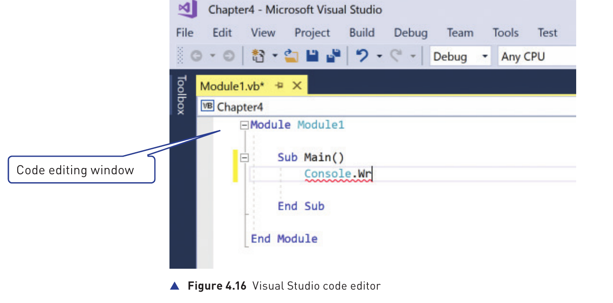
Task: Open the File menu
Action: pyautogui.click(x=185, y=33)
